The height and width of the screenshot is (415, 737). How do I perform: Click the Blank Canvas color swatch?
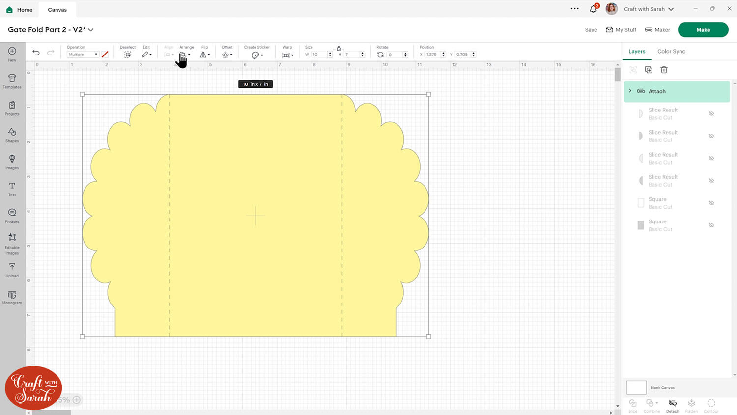tap(636, 387)
